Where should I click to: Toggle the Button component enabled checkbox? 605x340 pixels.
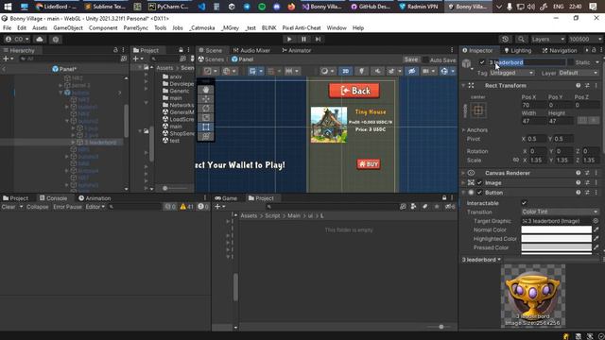click(479, 193)
